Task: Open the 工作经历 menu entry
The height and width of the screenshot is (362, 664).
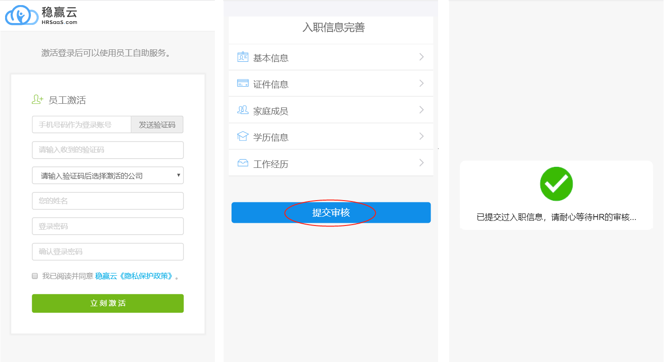Action: (331, 163)
